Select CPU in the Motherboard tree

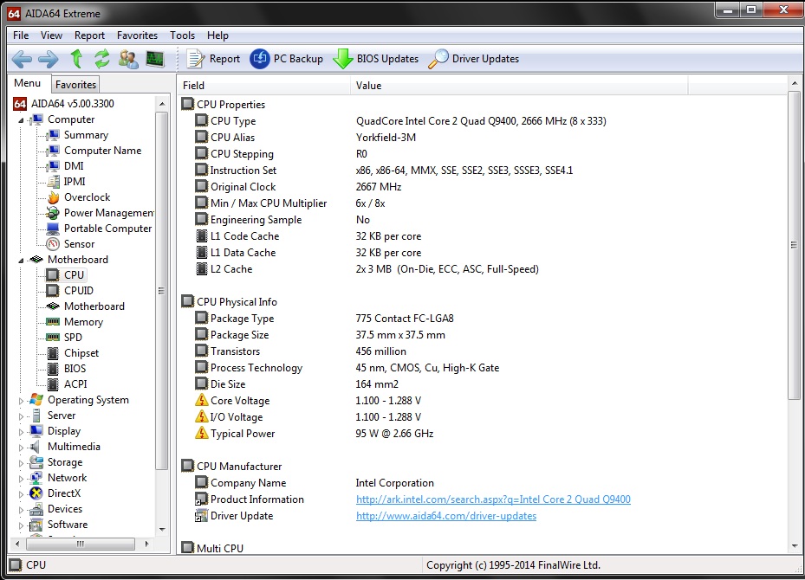pyautogui.click(x=74, y=275)
